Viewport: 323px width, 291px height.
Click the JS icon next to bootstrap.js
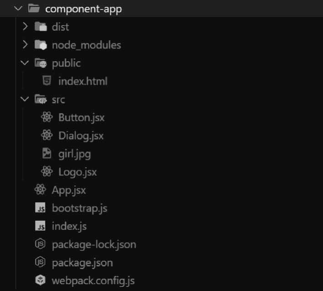41,208
